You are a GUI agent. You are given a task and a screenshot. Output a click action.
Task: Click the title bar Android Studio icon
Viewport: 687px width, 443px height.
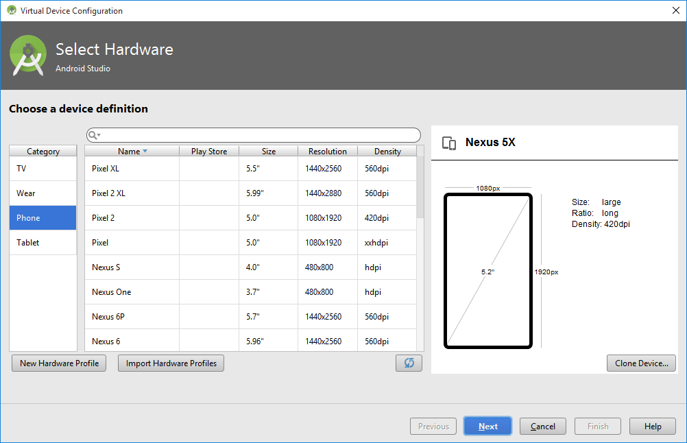tap(11, 10)
